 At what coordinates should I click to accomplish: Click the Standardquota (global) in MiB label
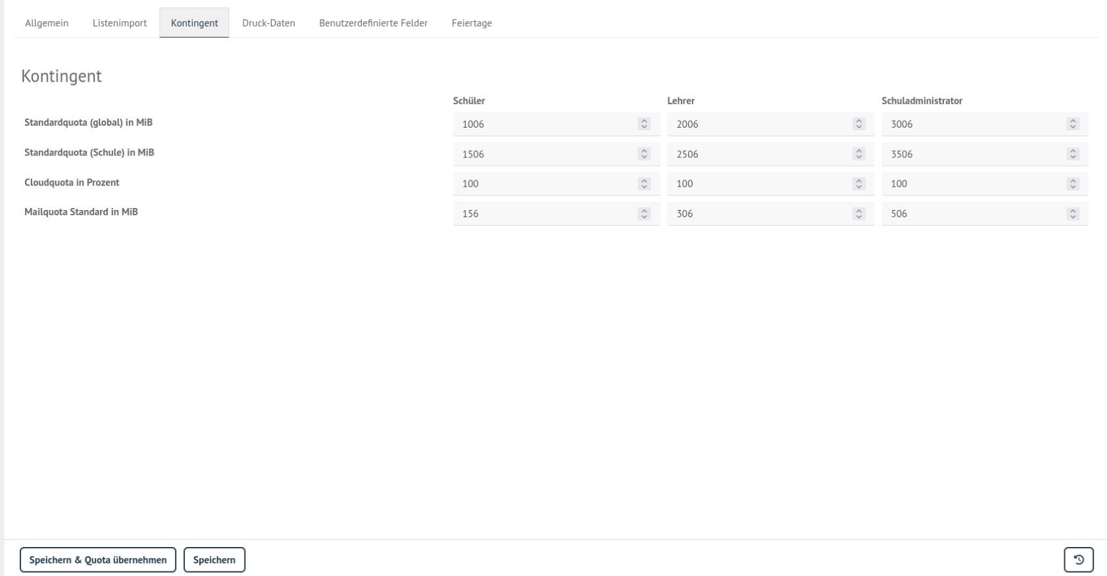tap(88, 122)
